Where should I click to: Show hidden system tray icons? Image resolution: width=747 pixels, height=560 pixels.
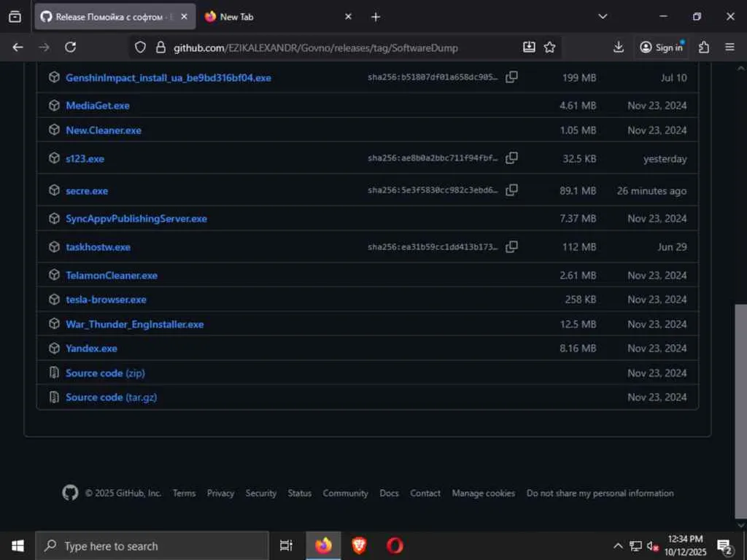point(618,546)
